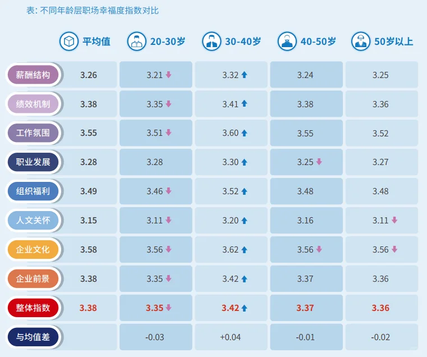Select the 整体指数 red label
Screen dimensions: 427x357
pos(33,308)
